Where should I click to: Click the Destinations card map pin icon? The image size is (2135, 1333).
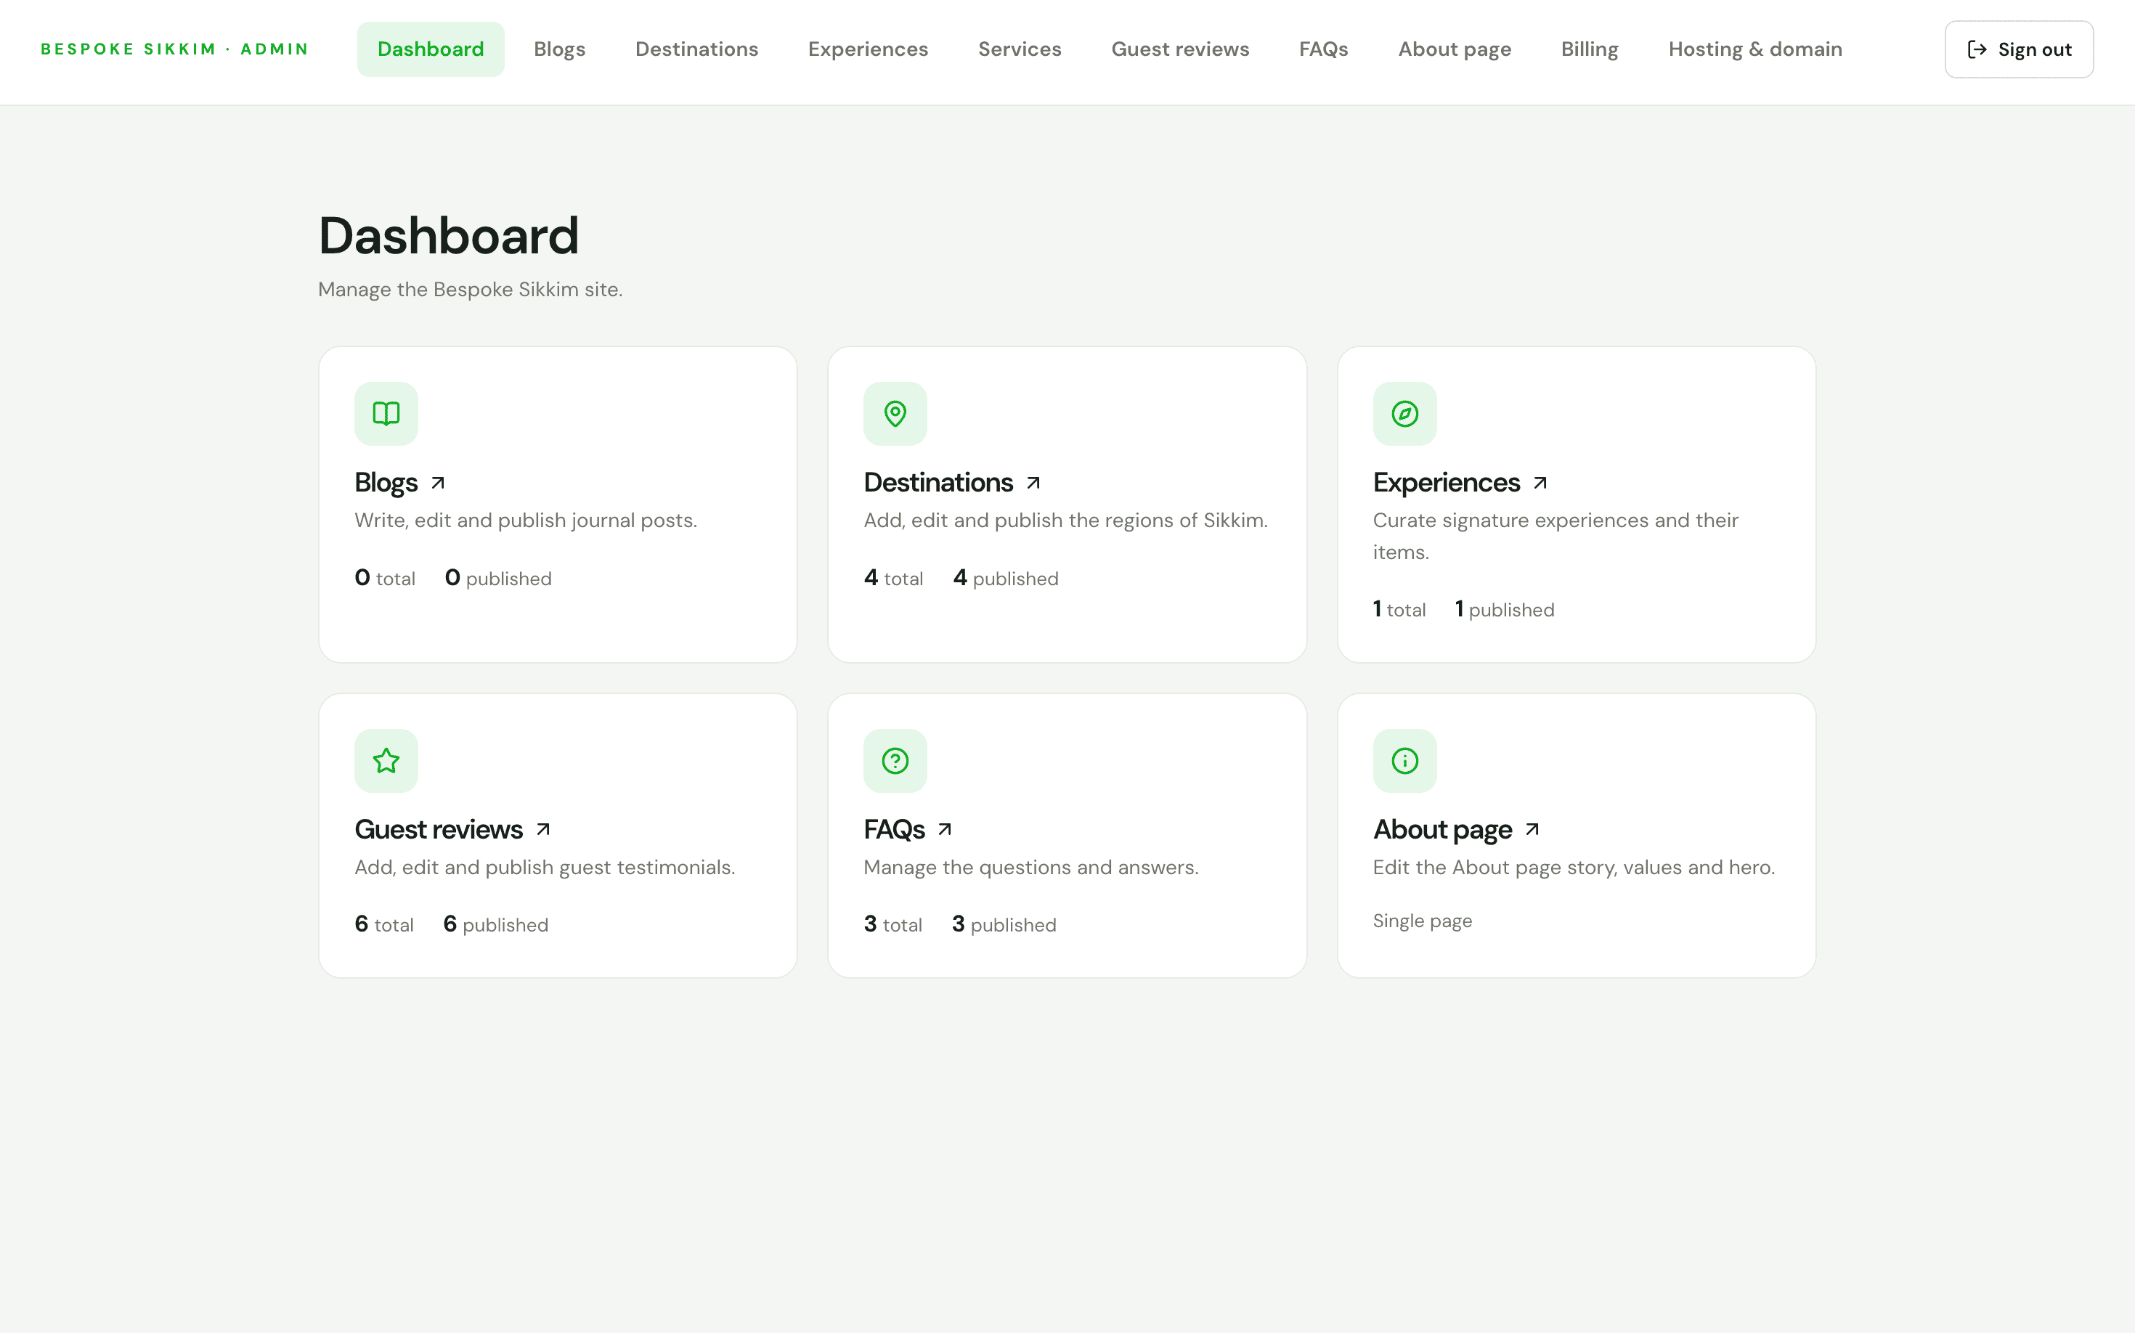tap(895, 414)
